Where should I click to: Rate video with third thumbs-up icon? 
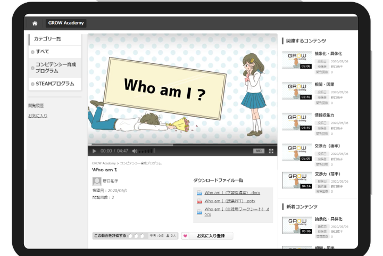(x=141, y=236)
